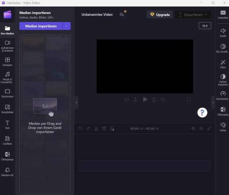Click the cloud sync disabled icon
Image resolution: width=229 pixels, height=195 pixels.
coord(122,14)
